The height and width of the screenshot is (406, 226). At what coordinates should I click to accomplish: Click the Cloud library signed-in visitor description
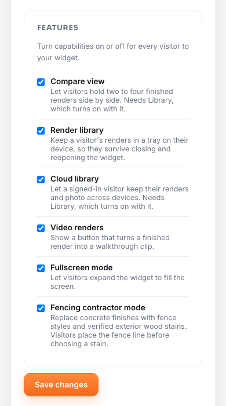tap(119, 198)
